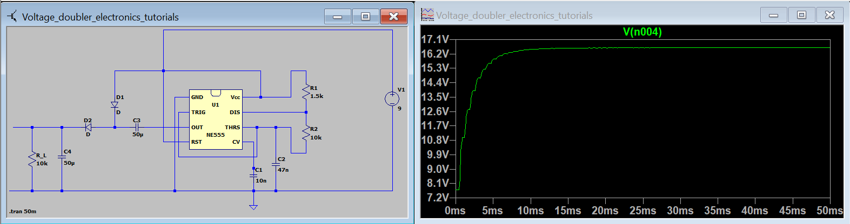This screenshot has height=224, width=850.
Task: Click the OUT pin label
Action: tap(197, 128)
